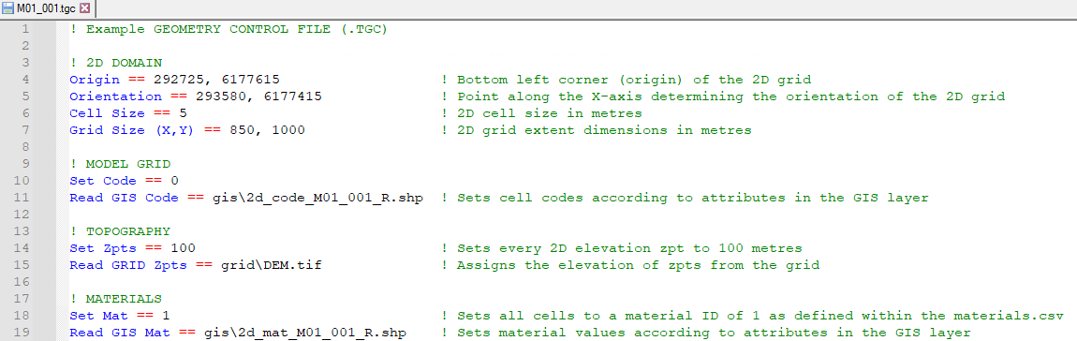1077x341 pixels.
Task: Click line number 19 in the margin
Action: point(22,332)
